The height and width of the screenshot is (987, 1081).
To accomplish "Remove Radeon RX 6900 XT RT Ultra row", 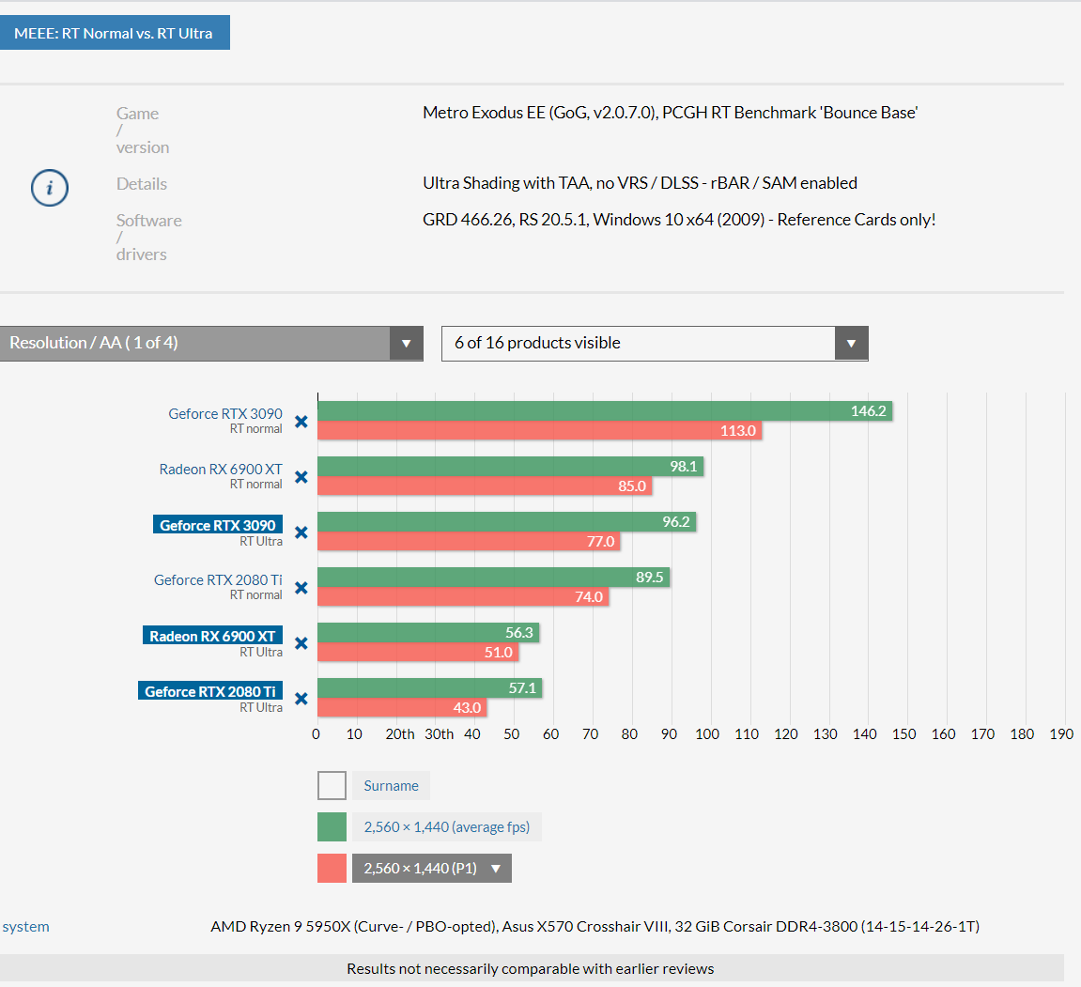I will [x=301, y=643].
